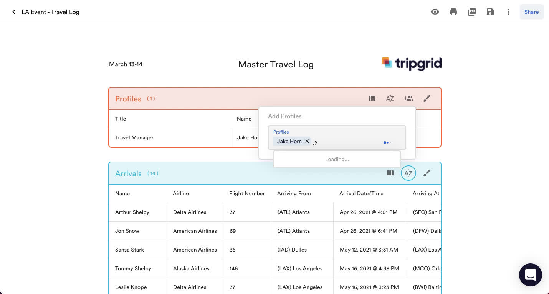Select the Arthur Shelby row name
The image size is (549, 294).
click(x=132, y=212)
